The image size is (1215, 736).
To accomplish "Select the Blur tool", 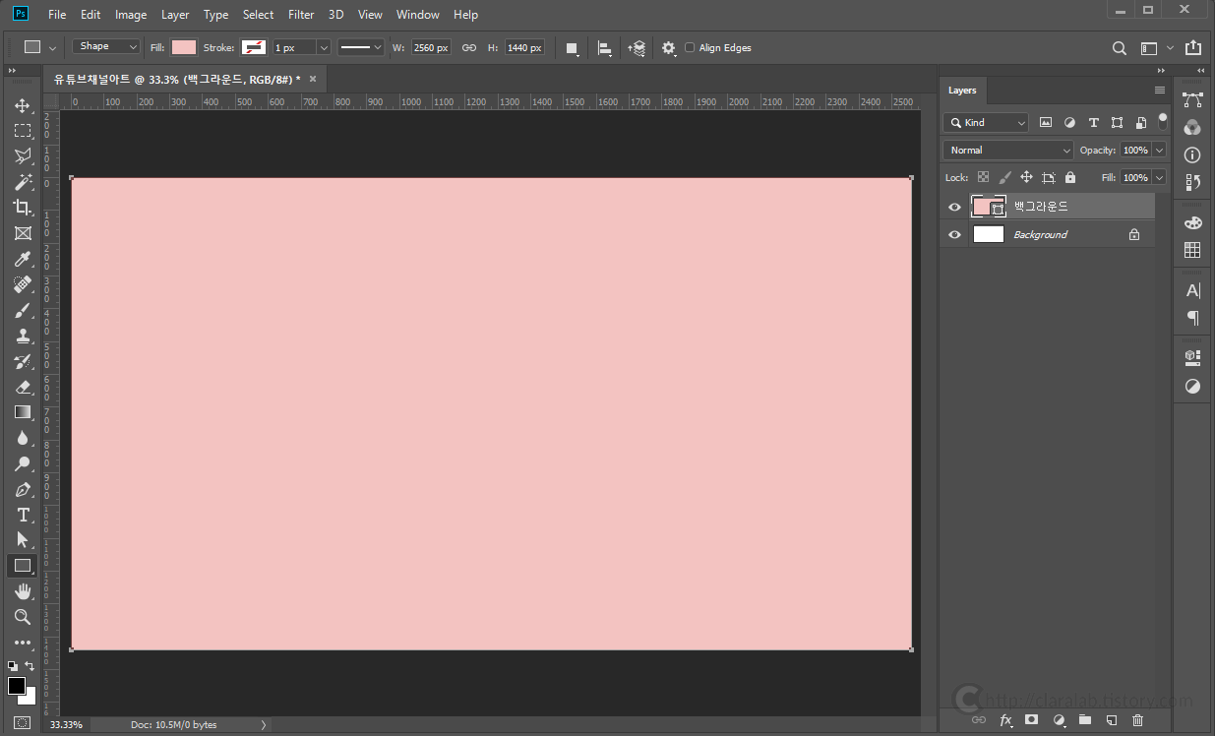I will 22,438.
